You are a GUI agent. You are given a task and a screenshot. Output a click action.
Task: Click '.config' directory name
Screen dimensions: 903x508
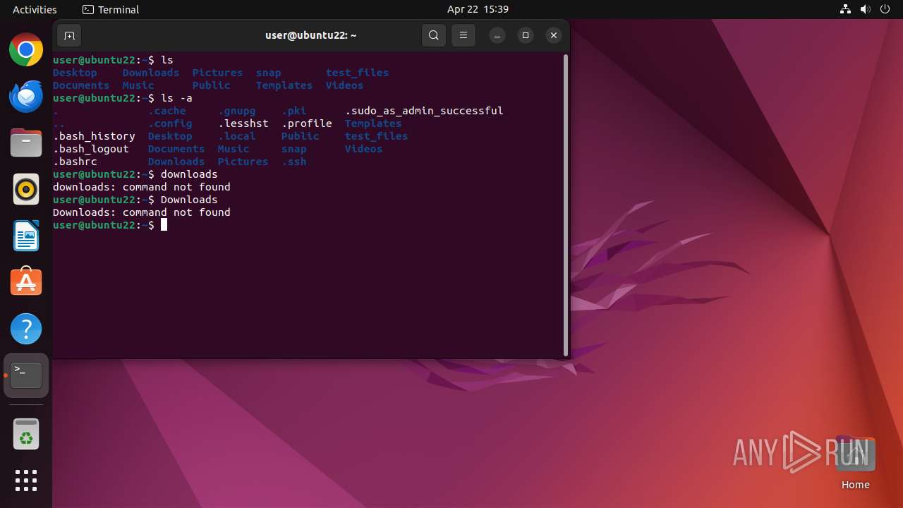pyautogui.click(x=170, y=123)
